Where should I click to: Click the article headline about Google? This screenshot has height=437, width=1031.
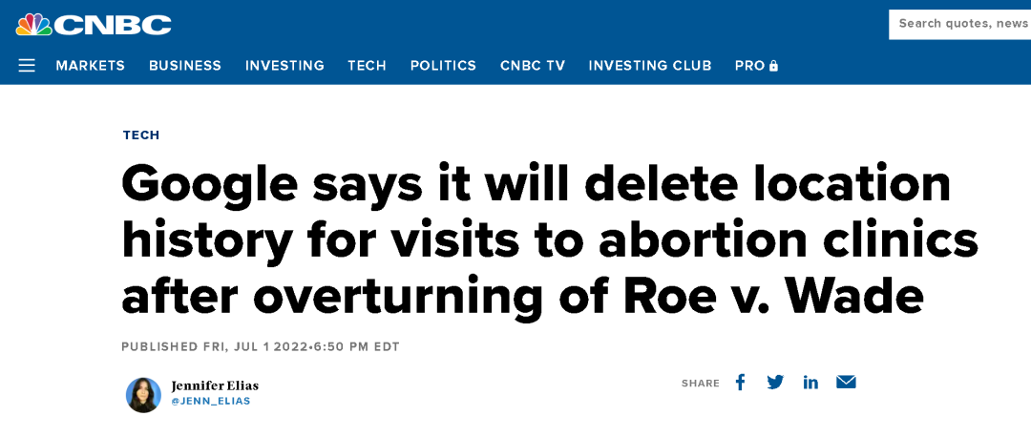(550, 240)
